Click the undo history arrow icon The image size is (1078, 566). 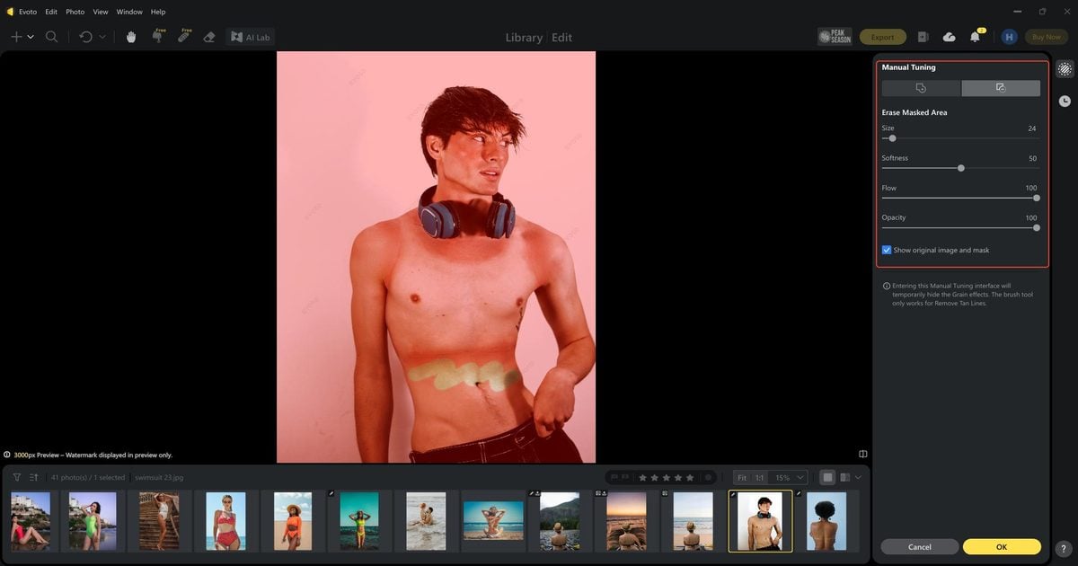(x=85, y=37)
